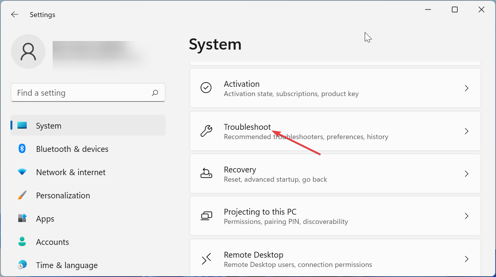Image resolution: width=496 pixels, height=277 pixels.
Task: Switch to the System section
Action: tap(48, 126)
